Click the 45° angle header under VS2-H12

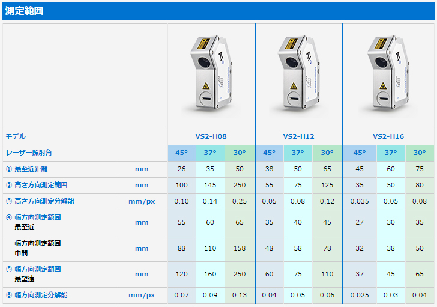269,153
